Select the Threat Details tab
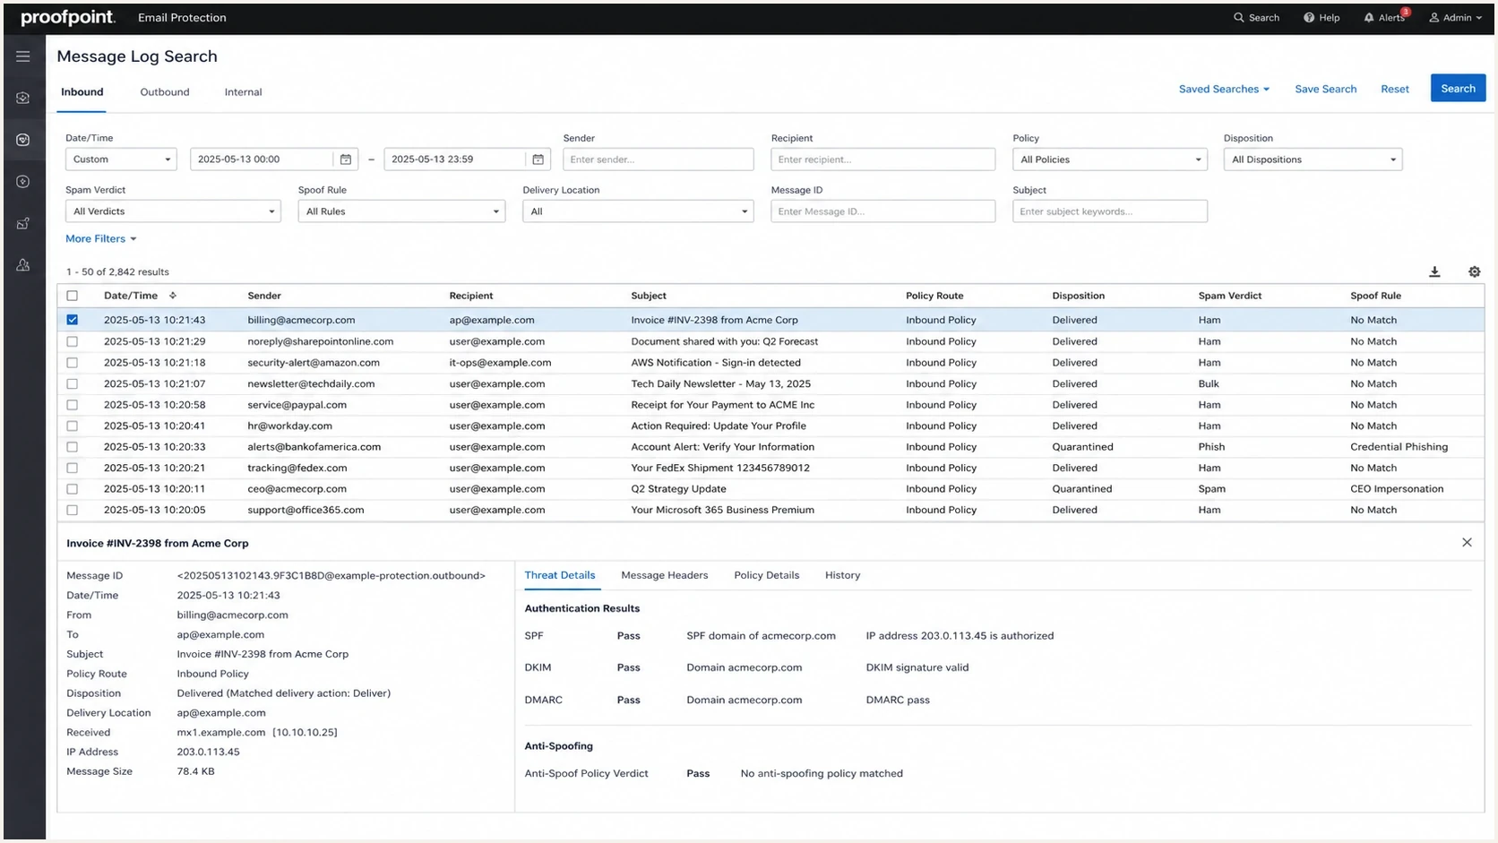The height and width of the screenshot is (843, 1498). (560, 575)
